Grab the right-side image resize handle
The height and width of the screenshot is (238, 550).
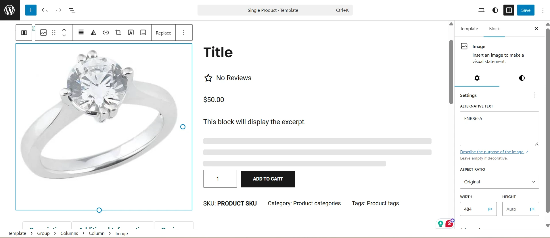coord(183,127)
